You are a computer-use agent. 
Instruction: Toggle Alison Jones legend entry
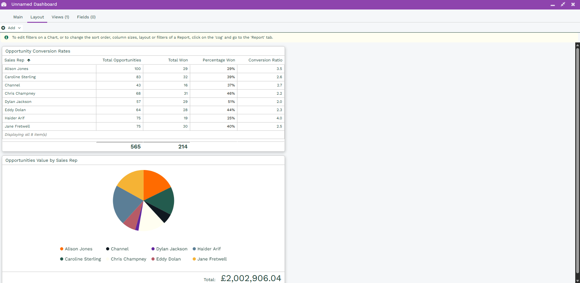click(76, 249)
